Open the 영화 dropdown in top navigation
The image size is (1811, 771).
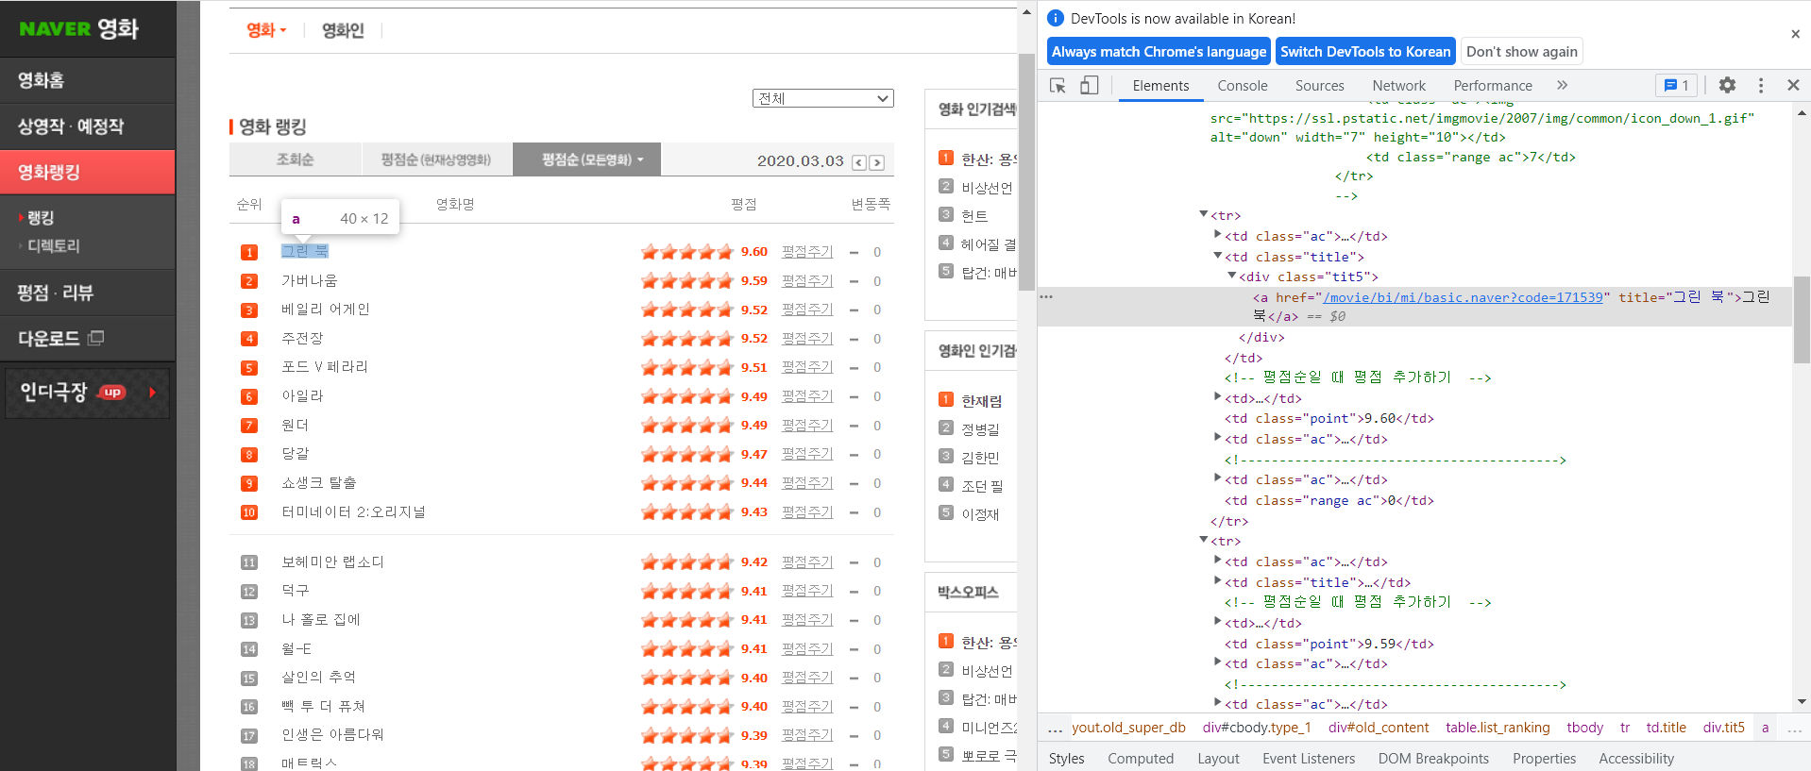pos(266,30)
